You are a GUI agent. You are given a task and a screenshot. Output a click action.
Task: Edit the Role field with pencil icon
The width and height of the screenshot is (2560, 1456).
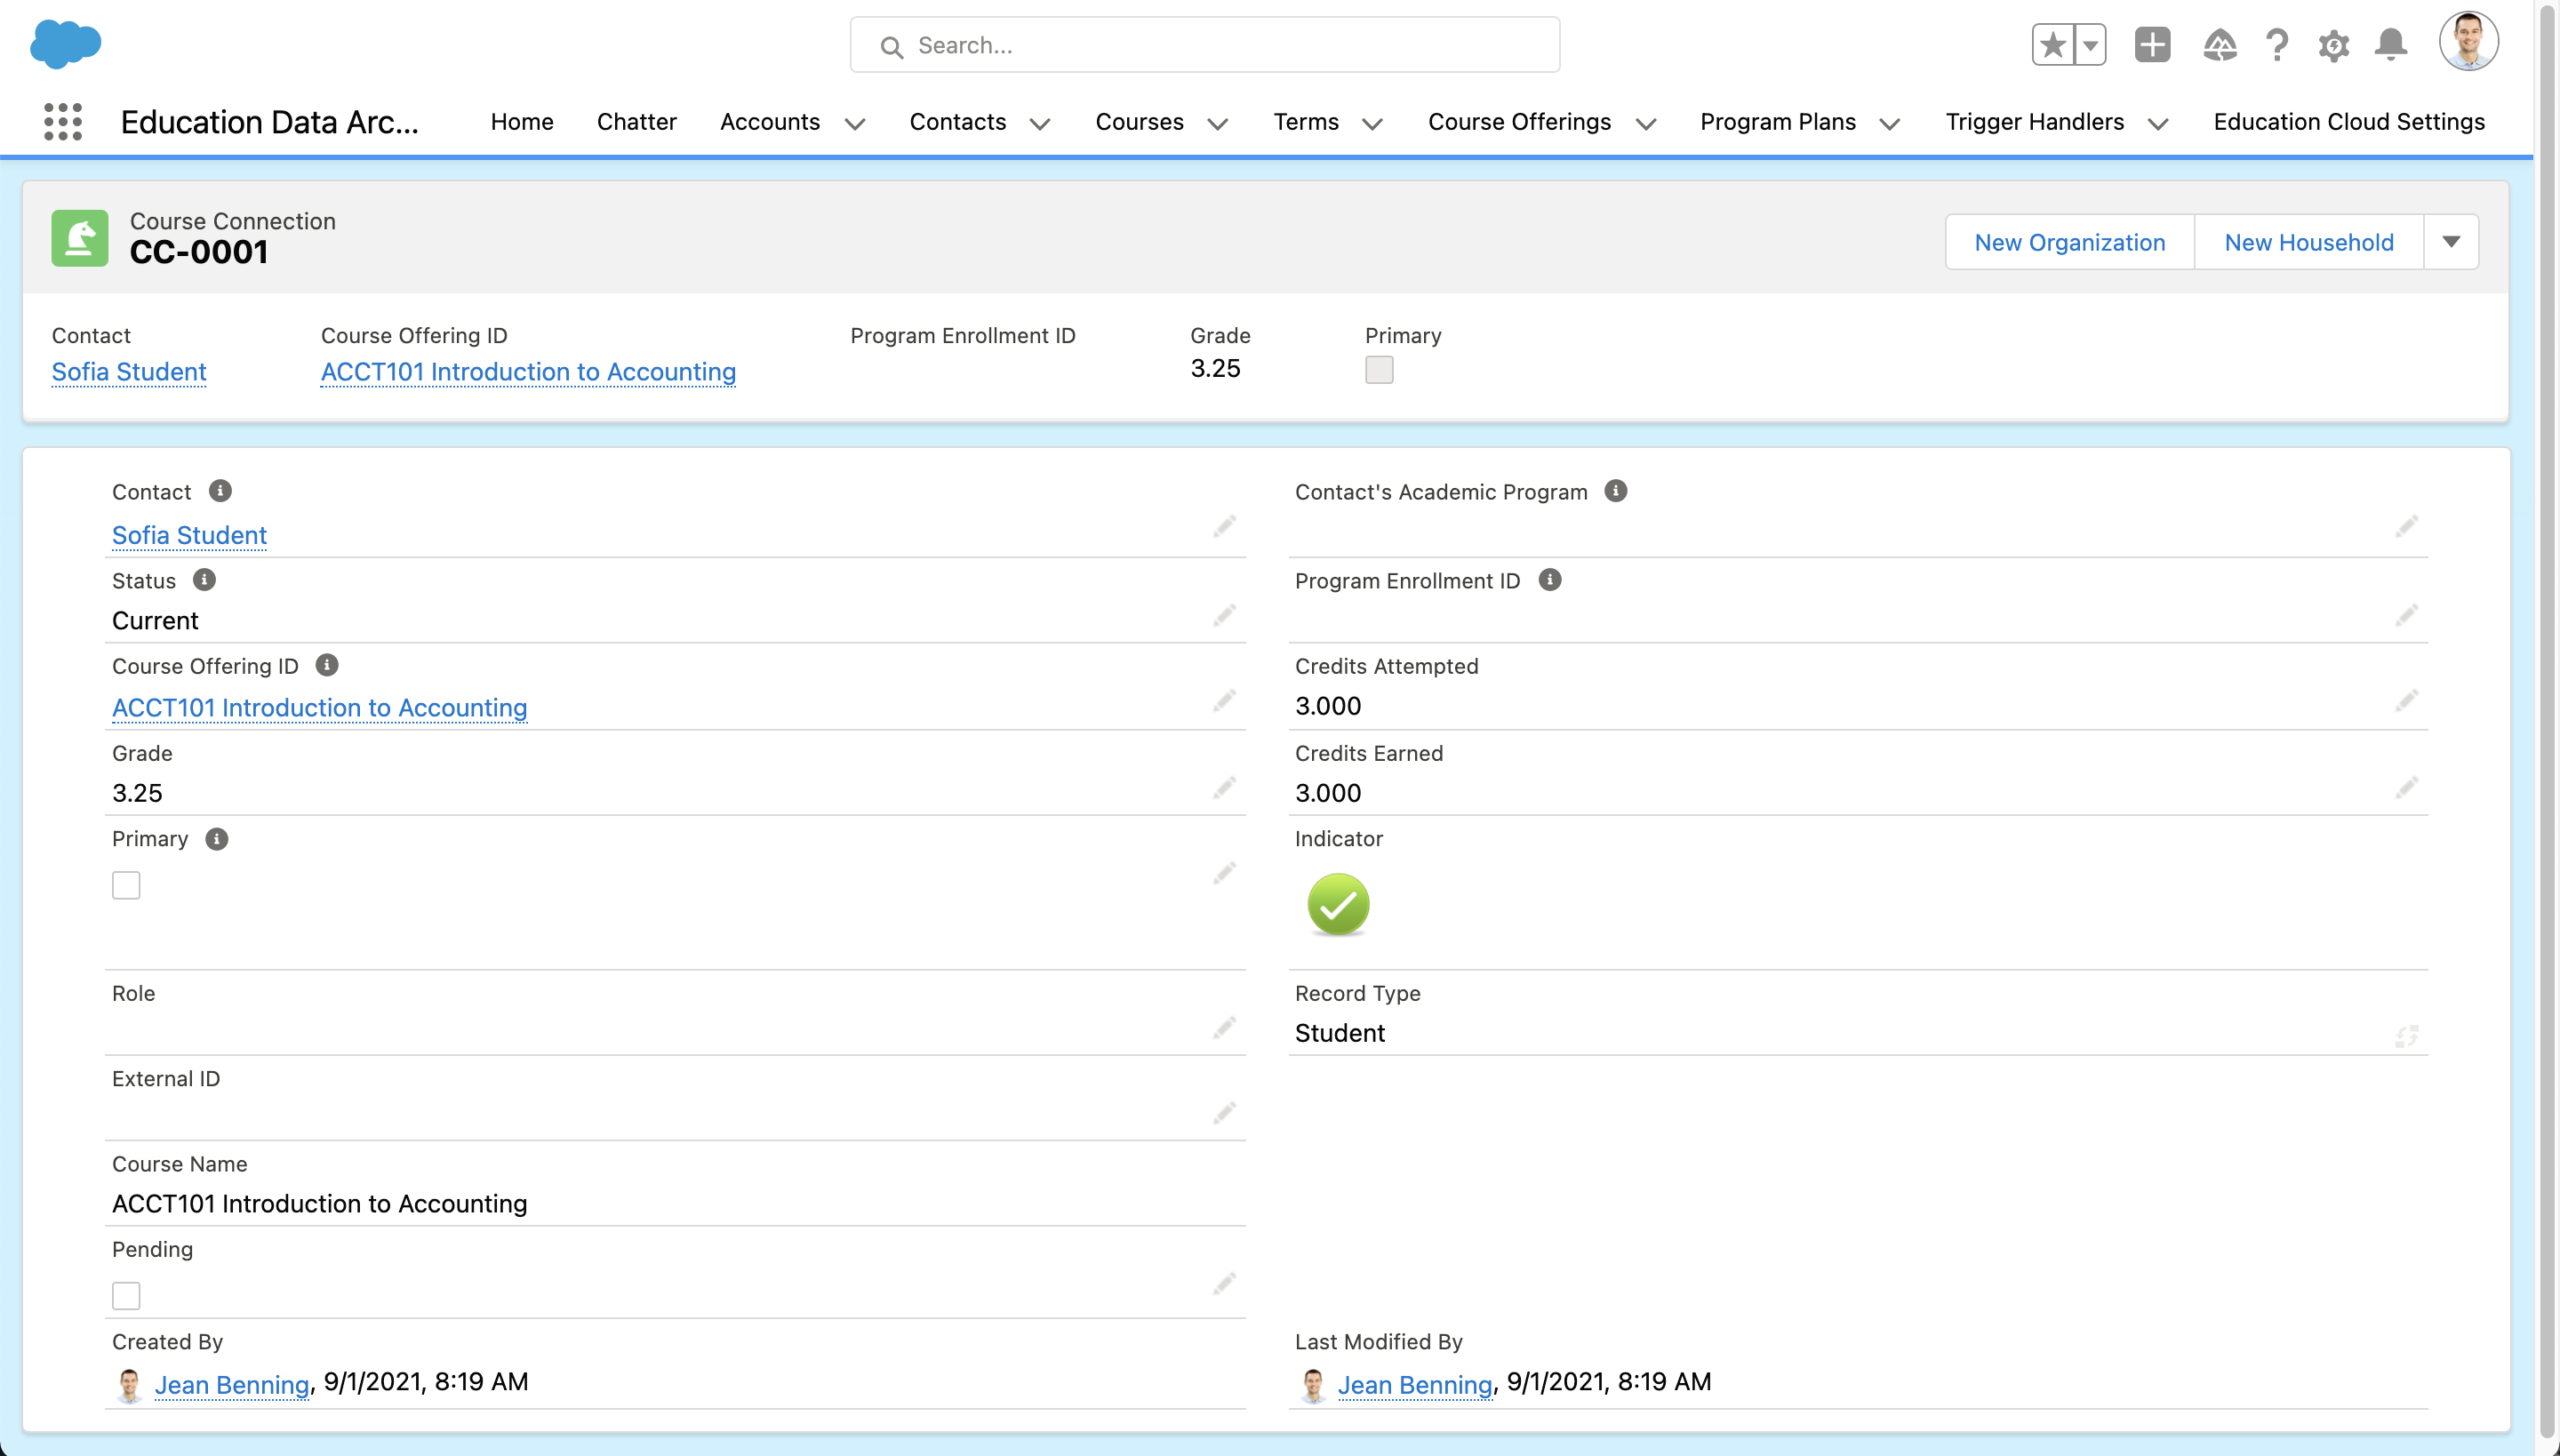click(1225, 1028)
